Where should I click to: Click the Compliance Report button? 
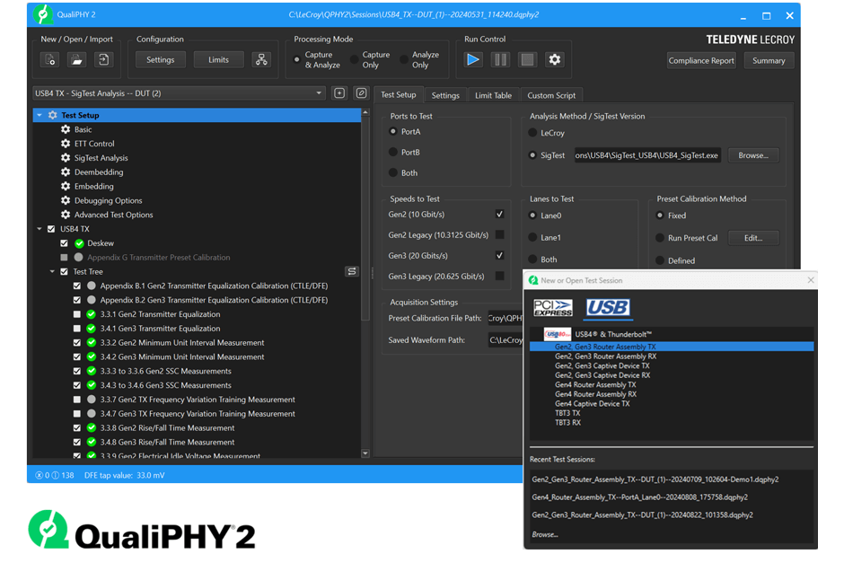tap(701, 61)
